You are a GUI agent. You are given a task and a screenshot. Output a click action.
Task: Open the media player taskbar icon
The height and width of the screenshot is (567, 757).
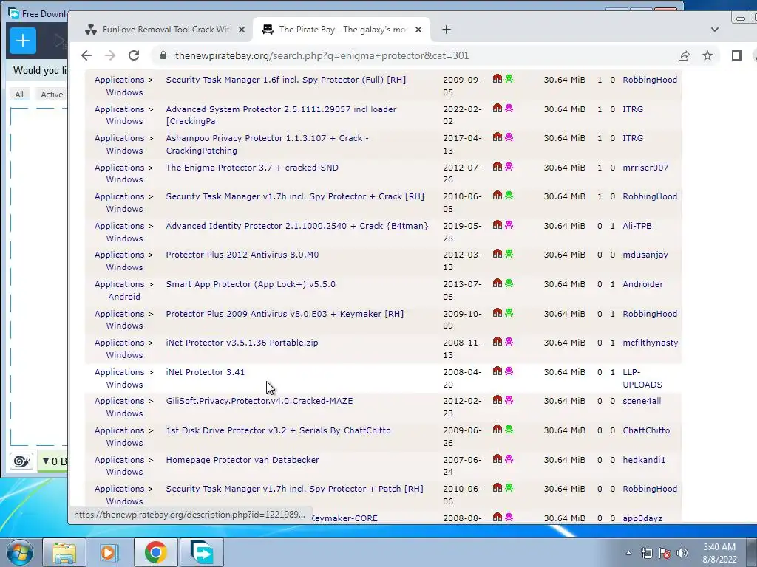point(109,552)
